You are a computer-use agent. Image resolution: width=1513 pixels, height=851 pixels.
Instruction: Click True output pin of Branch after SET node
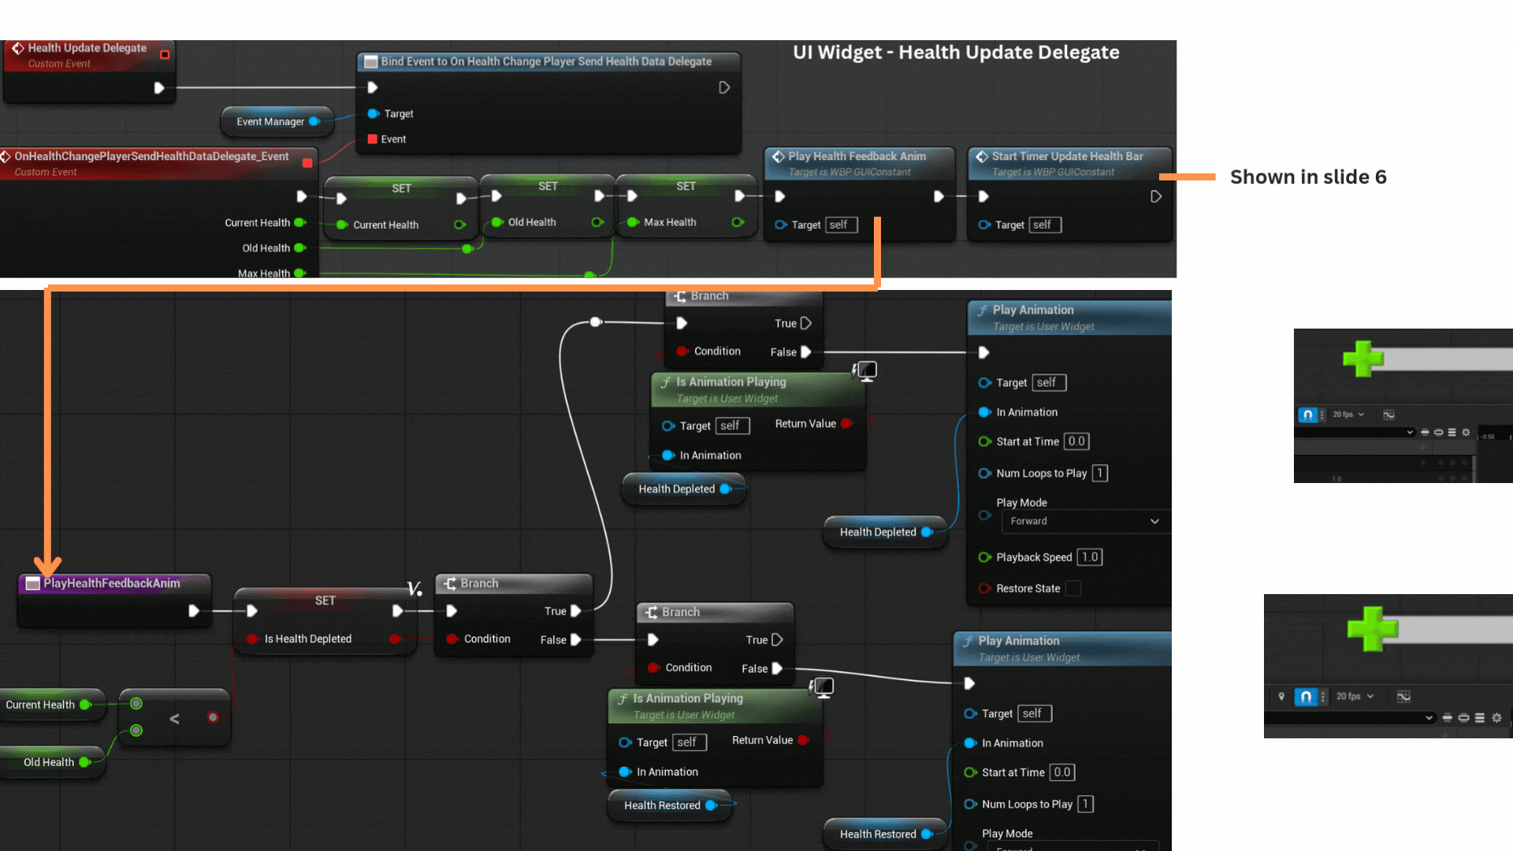coord(576,611)
